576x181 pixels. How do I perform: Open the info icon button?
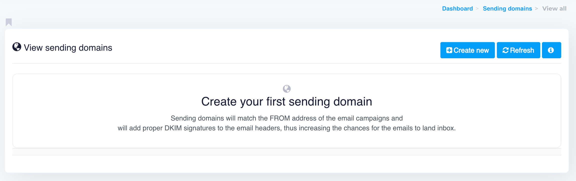551,50
